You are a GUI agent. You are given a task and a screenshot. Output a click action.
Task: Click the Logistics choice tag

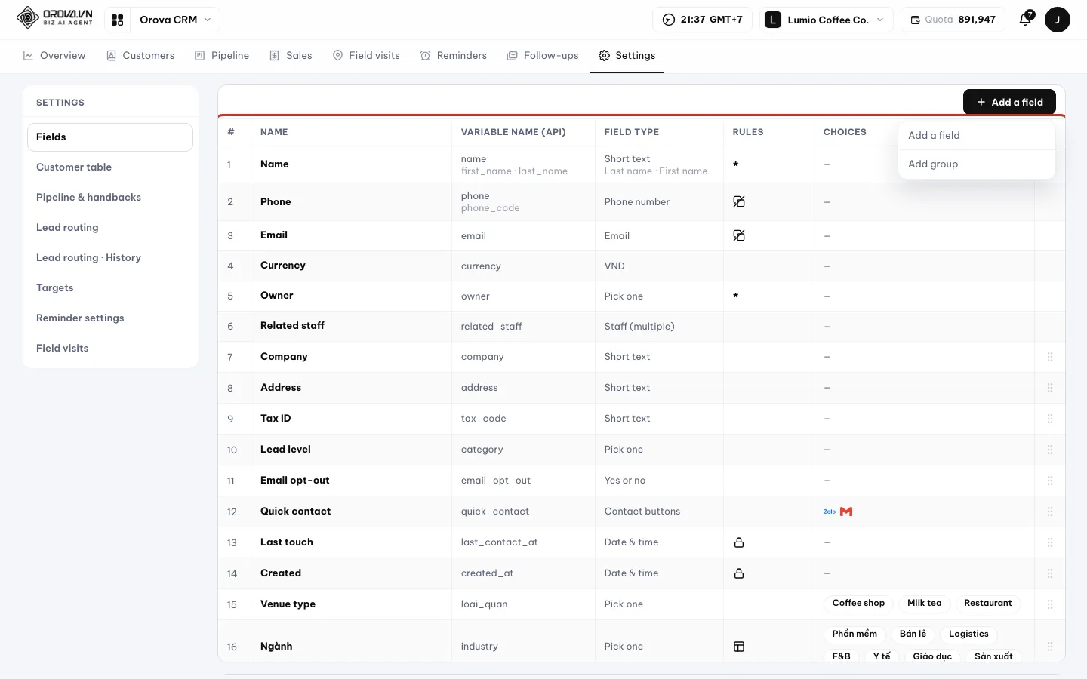pyautogui.click(x=968, y=634)
